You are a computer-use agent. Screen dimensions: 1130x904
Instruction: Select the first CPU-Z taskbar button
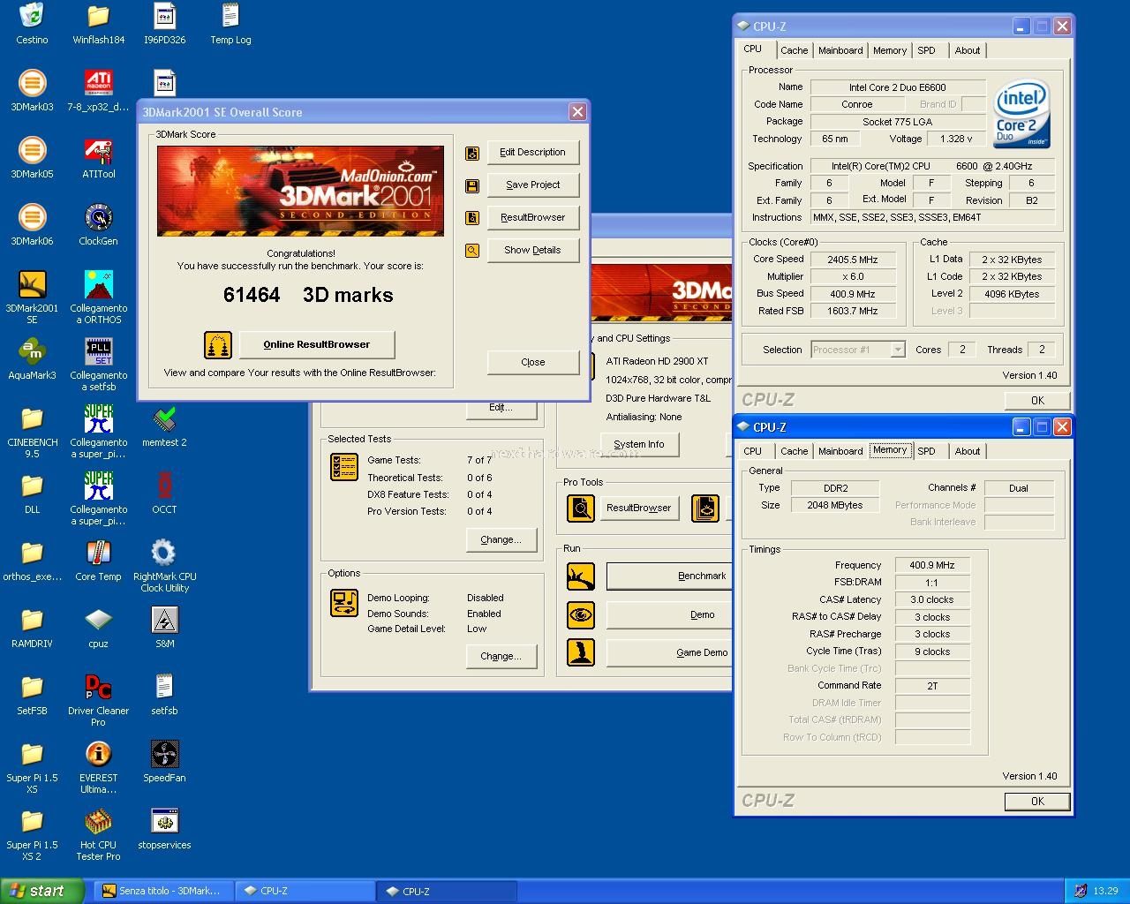coord(305,891)
